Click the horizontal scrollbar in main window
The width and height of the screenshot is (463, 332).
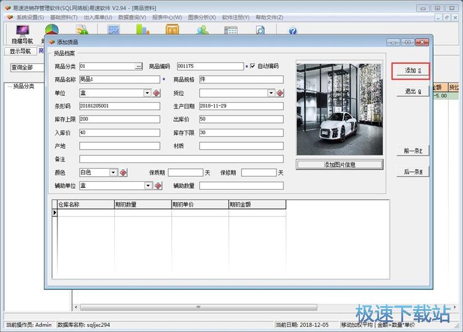tap(198, 307)
